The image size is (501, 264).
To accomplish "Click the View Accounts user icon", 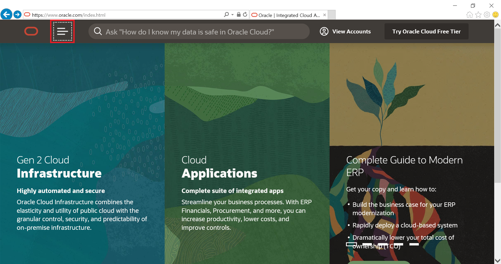I will 324,31.
